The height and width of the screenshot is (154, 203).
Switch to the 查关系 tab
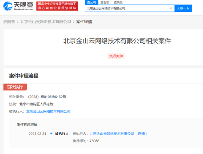[118, 2]
